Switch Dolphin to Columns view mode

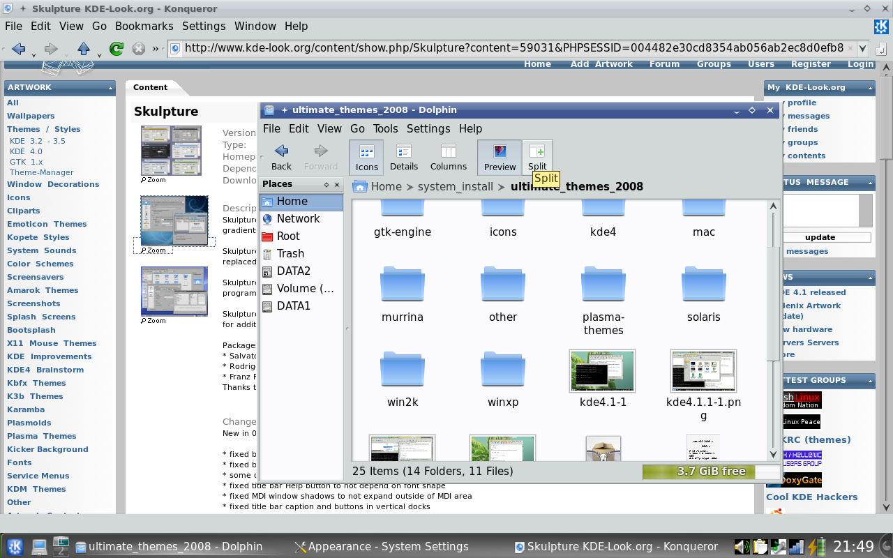pyautogui.click(x=448, y=157)
